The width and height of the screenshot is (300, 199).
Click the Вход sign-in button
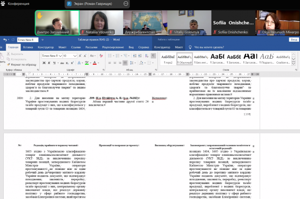(x=294, y=39)
